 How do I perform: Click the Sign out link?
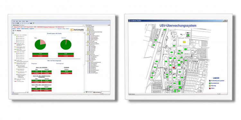(59, 28)
